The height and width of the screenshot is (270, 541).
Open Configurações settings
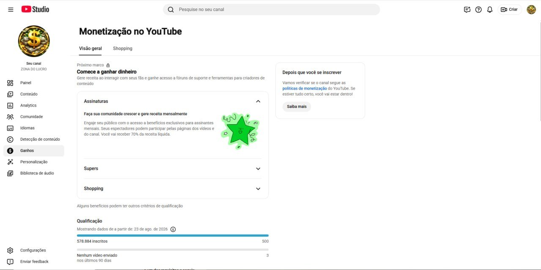(34, 251)
